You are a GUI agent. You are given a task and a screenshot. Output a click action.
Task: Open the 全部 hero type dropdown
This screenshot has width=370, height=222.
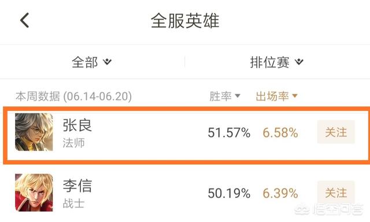coord(92,62)
